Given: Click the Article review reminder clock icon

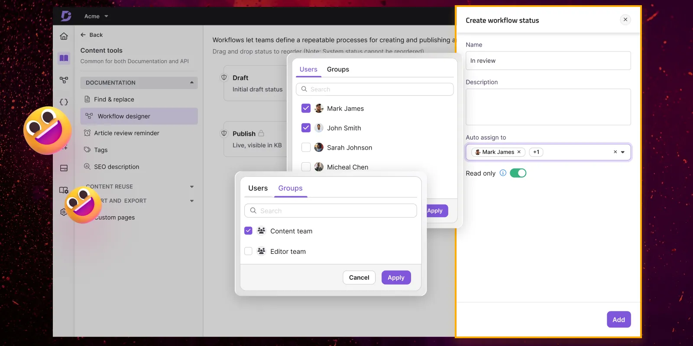Looking at the screenshot, I should point(87,133).
